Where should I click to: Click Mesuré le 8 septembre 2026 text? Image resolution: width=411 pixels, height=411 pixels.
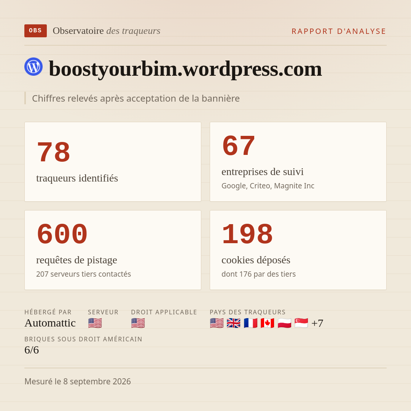78,381
